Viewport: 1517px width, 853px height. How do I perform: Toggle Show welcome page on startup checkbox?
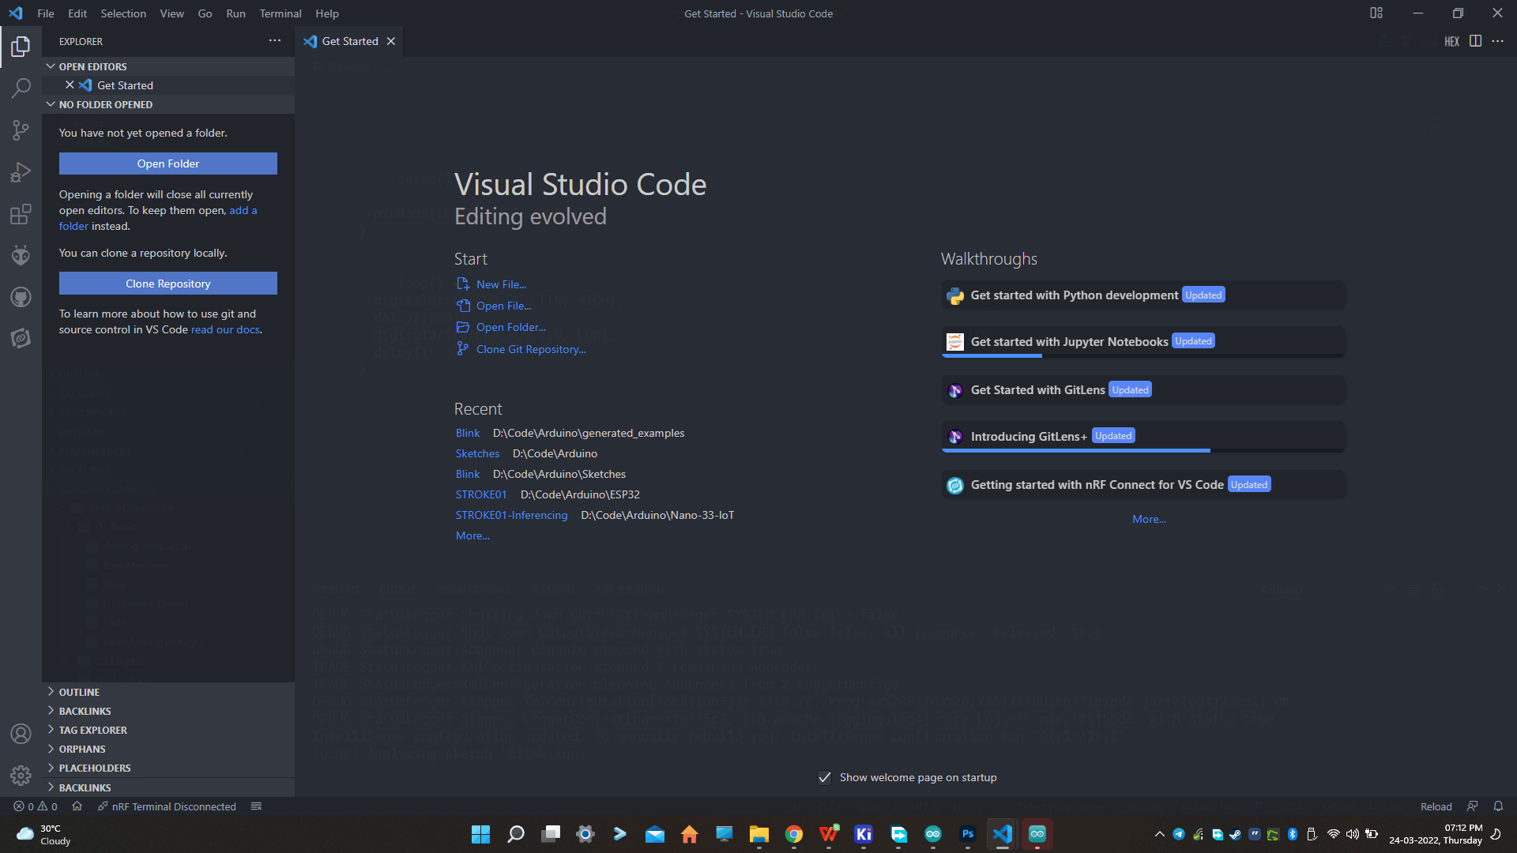point(824,777)
